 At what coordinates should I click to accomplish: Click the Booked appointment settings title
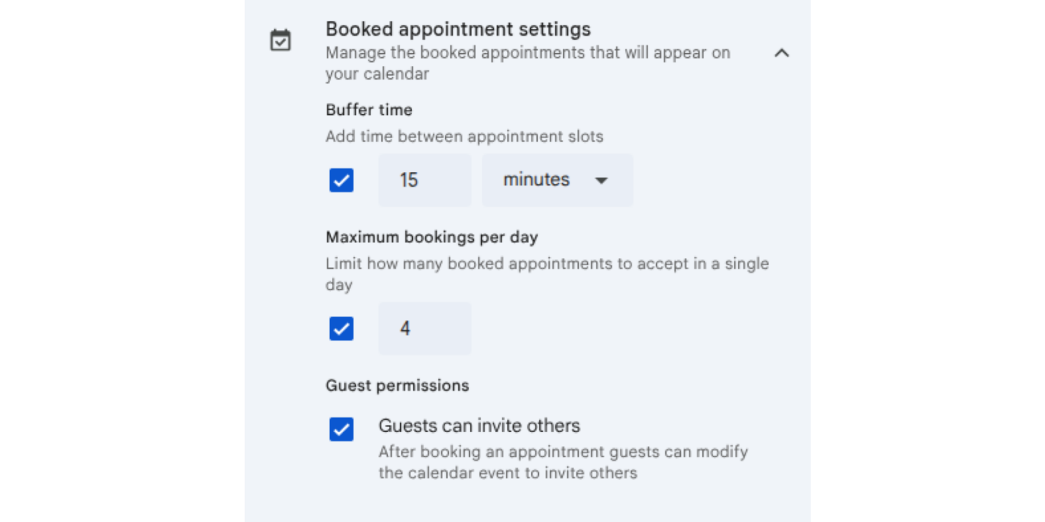[x=458, y=29]
